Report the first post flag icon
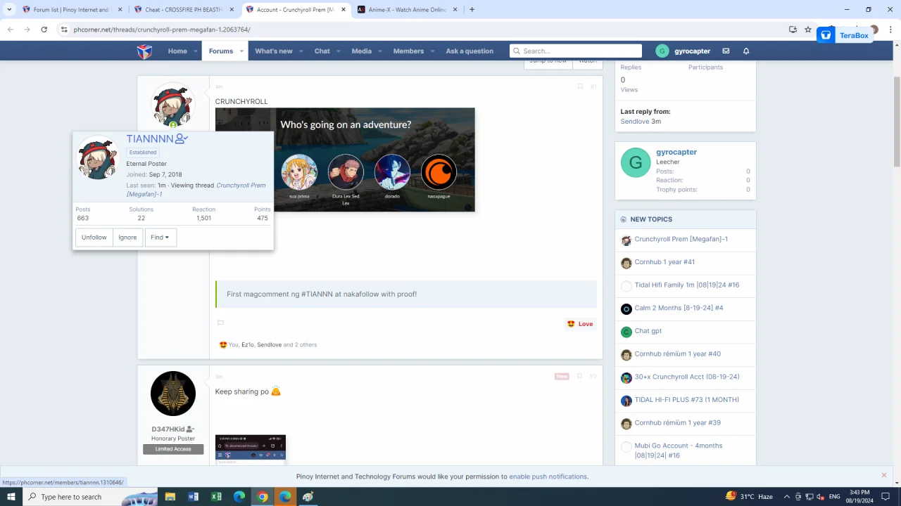The height and width of the screenshot is (506, 901). [220, 323]
